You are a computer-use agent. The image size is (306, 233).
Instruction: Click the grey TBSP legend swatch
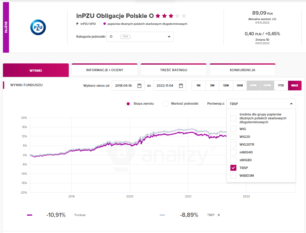click(162, 215)
